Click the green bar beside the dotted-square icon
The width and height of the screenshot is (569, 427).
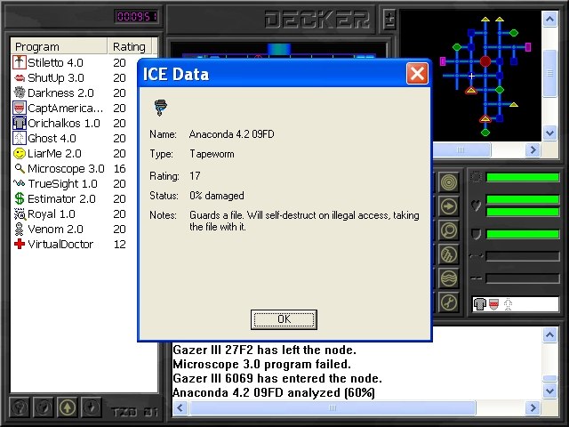(x=523, y=177)
